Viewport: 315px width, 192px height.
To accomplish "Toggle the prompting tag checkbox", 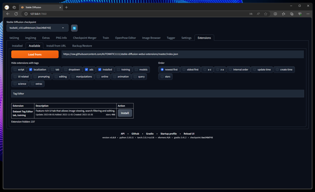I will [35, 77].
